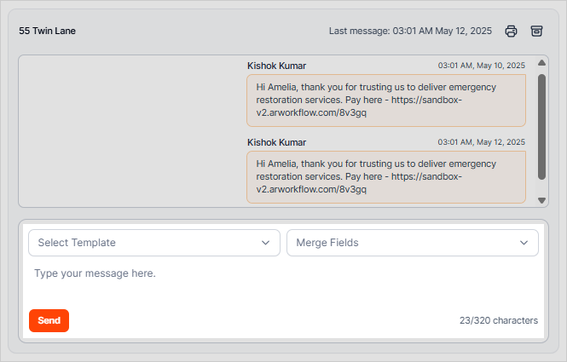The width and height of the screenshot is (567, 362).
Task: Click the Send button
Action: [x=49, y=320]
